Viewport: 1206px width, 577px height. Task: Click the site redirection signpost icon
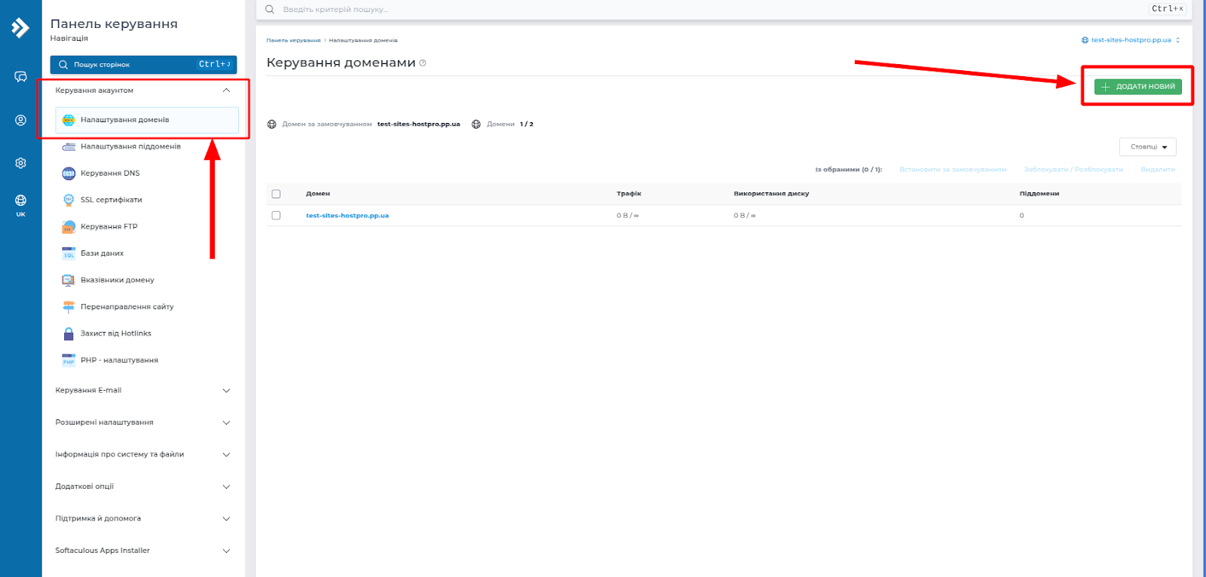pyautogui.click(x=69, y=307)
